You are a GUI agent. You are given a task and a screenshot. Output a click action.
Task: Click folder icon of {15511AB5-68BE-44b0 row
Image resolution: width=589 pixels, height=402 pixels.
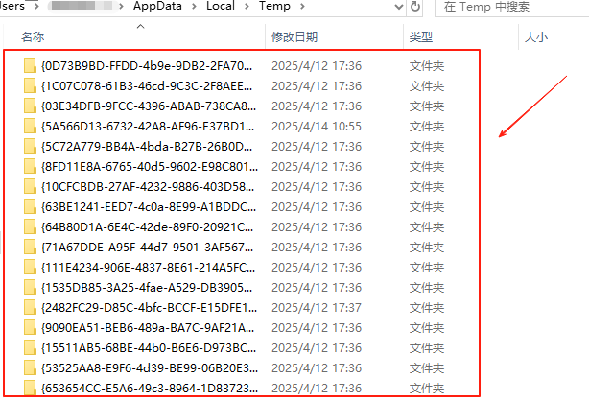pyautogui.click(x=30, y=348)
